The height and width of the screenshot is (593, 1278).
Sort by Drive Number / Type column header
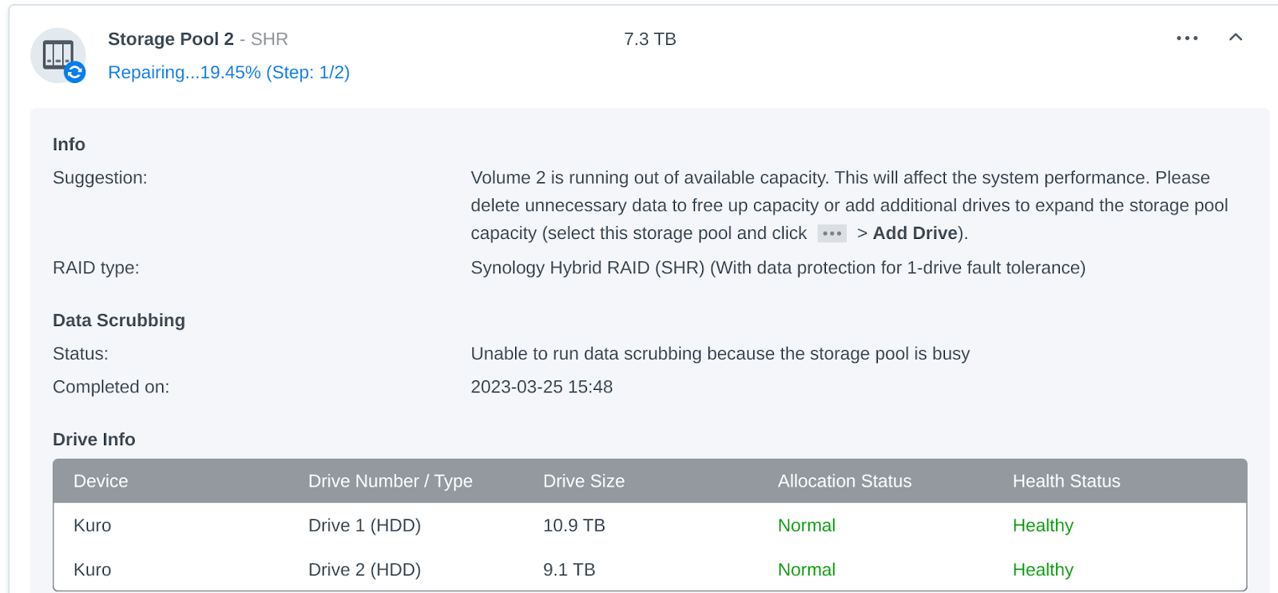click(391, 481)
